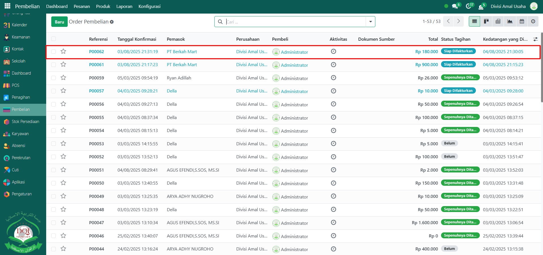Open optional columns selector
The height and width of the screenshot is (255, 543).
(535, 39)
